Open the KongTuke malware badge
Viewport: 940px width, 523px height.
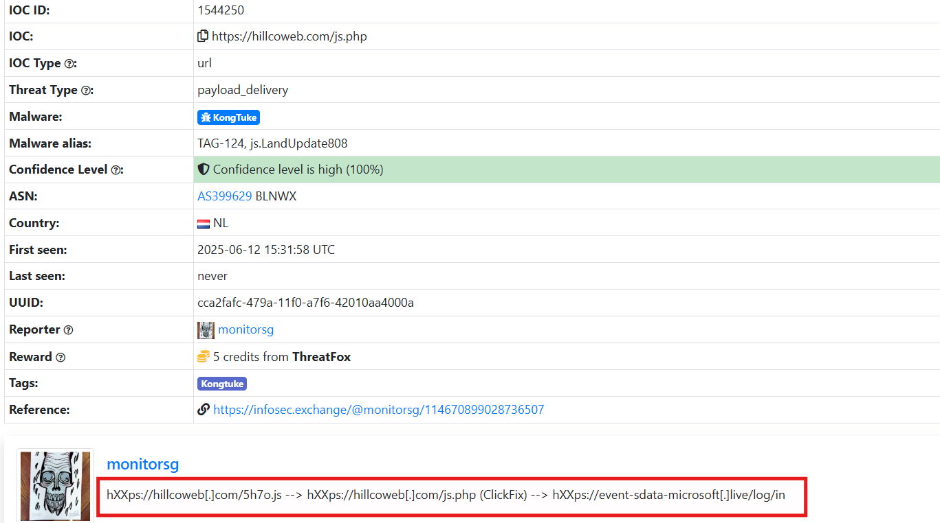pyautogui.click(x=228, y=117)
